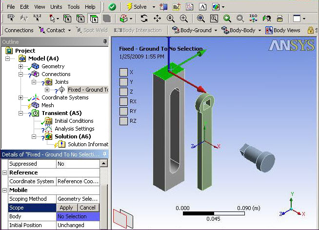Open the View menu
319x230 pixels.
coord(40,7)
